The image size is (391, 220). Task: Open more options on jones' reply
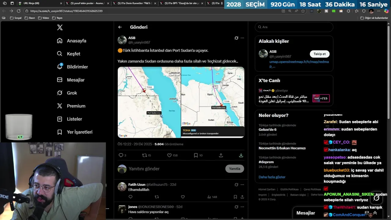point(242,207)
